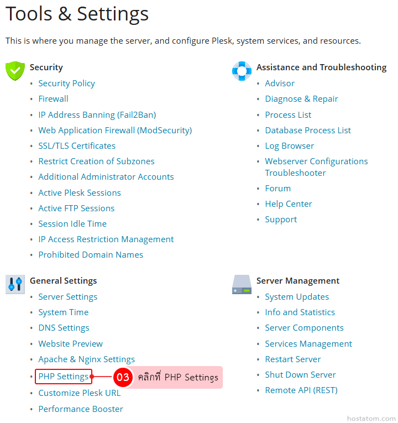
Task: Go to Apache & Nginx Settings
Action: click(x=86, y=359)
